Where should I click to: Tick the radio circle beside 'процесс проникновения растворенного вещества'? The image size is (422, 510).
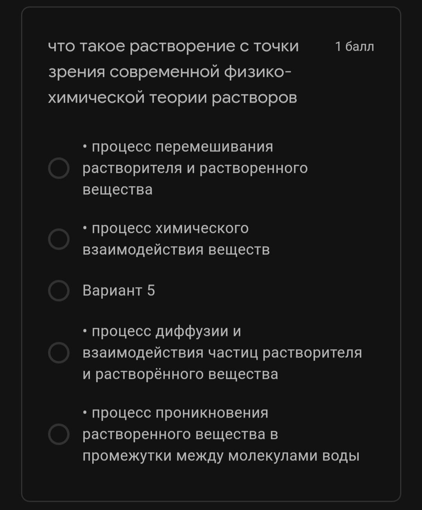59,434
